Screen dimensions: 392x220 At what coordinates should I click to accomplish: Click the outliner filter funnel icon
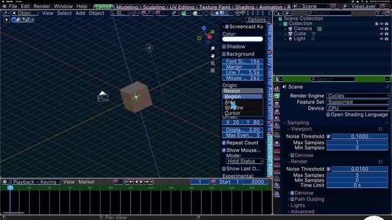[379, 13]
